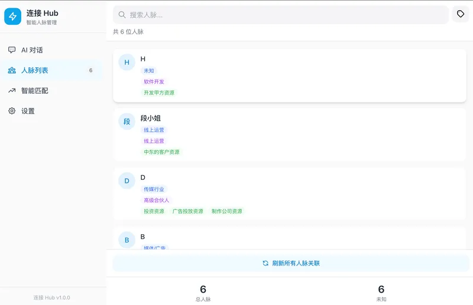Image resolution: width=473 pixels, height=305 pixels.
Task: Click the 共 6 位人脉 summary text
Action: tap(128, 32)
